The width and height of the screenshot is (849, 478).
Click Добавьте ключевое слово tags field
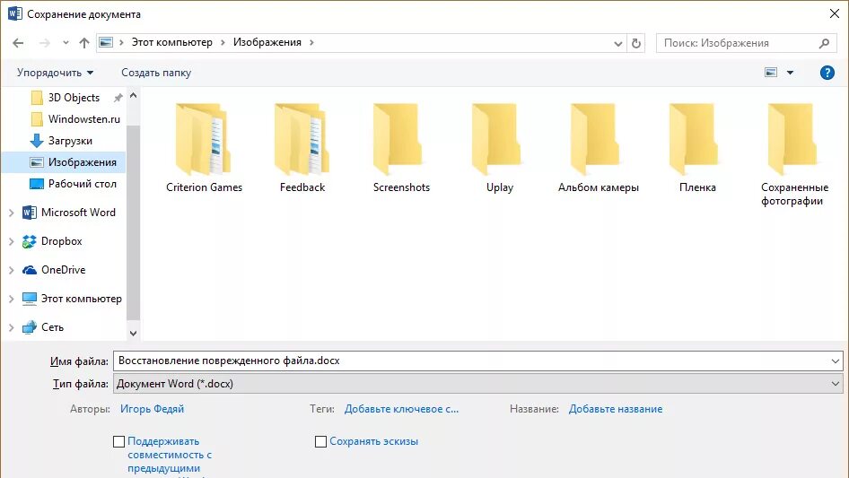click(x=401, y=409)
